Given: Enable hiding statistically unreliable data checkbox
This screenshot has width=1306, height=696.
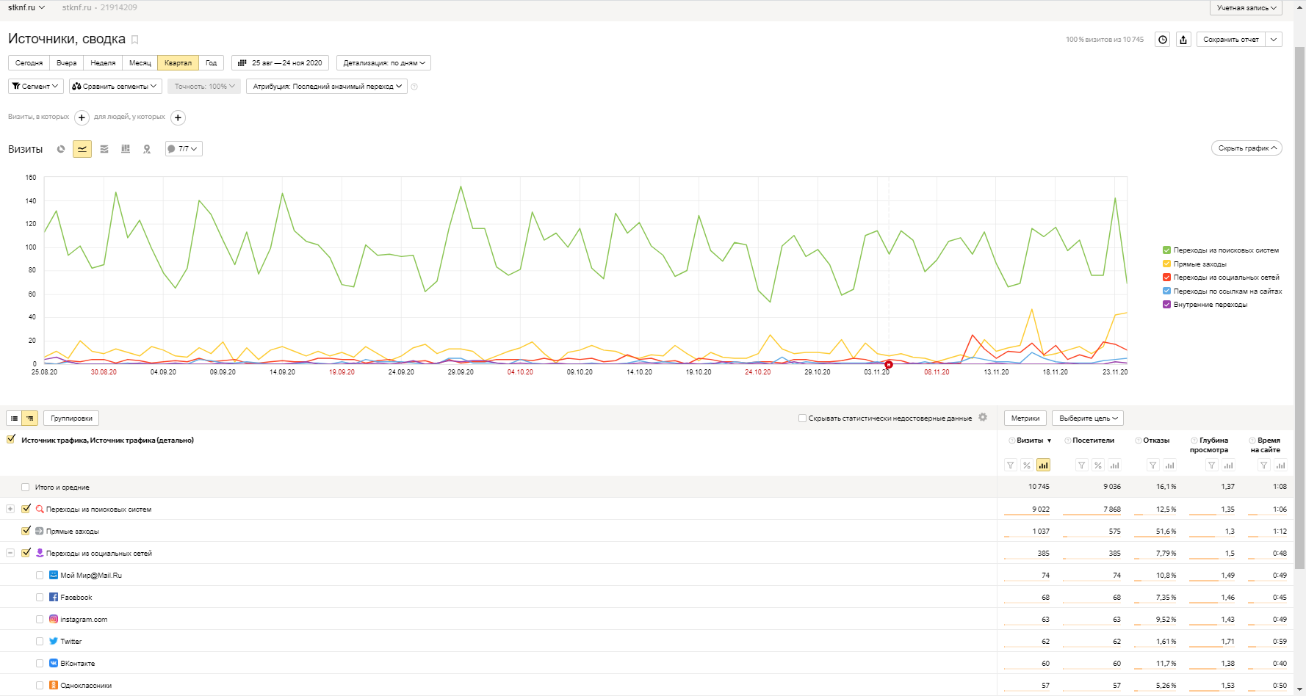Looking at the screenshot, I should (802, 418).
